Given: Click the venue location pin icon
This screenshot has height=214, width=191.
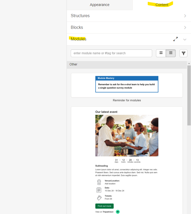Looking at the screenshot, I should [99, 182].
